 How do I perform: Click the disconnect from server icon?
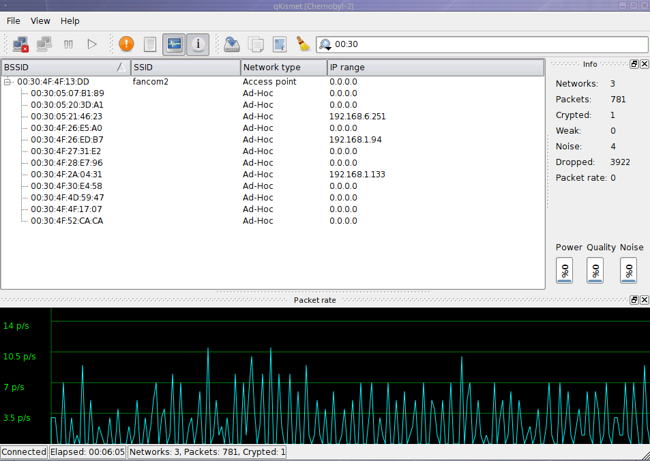(x=20, y=44)
